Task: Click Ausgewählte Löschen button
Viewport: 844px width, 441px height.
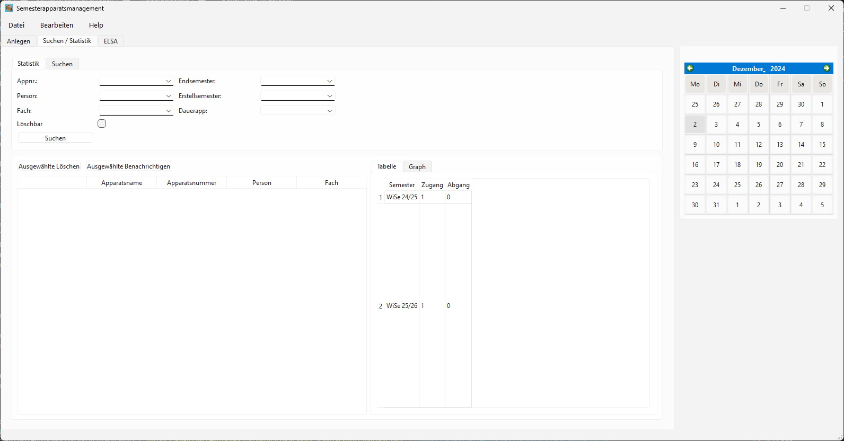Action: (x=49, y=166)
